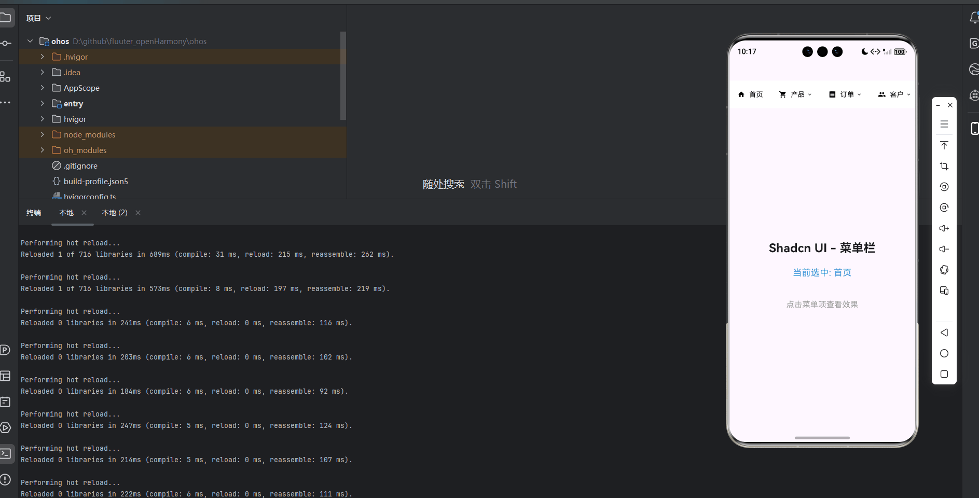The width and height of the screenshot is (979, 498).
Task: Click the emulator battery 100 indicator
Action: pos(900,52)
